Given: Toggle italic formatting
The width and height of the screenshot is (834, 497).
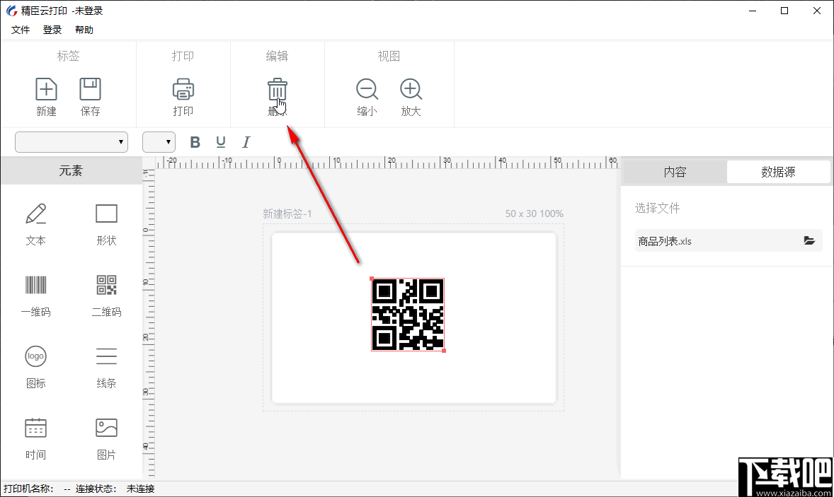Looking at the screenshot, I should click(x=246, y=141).
